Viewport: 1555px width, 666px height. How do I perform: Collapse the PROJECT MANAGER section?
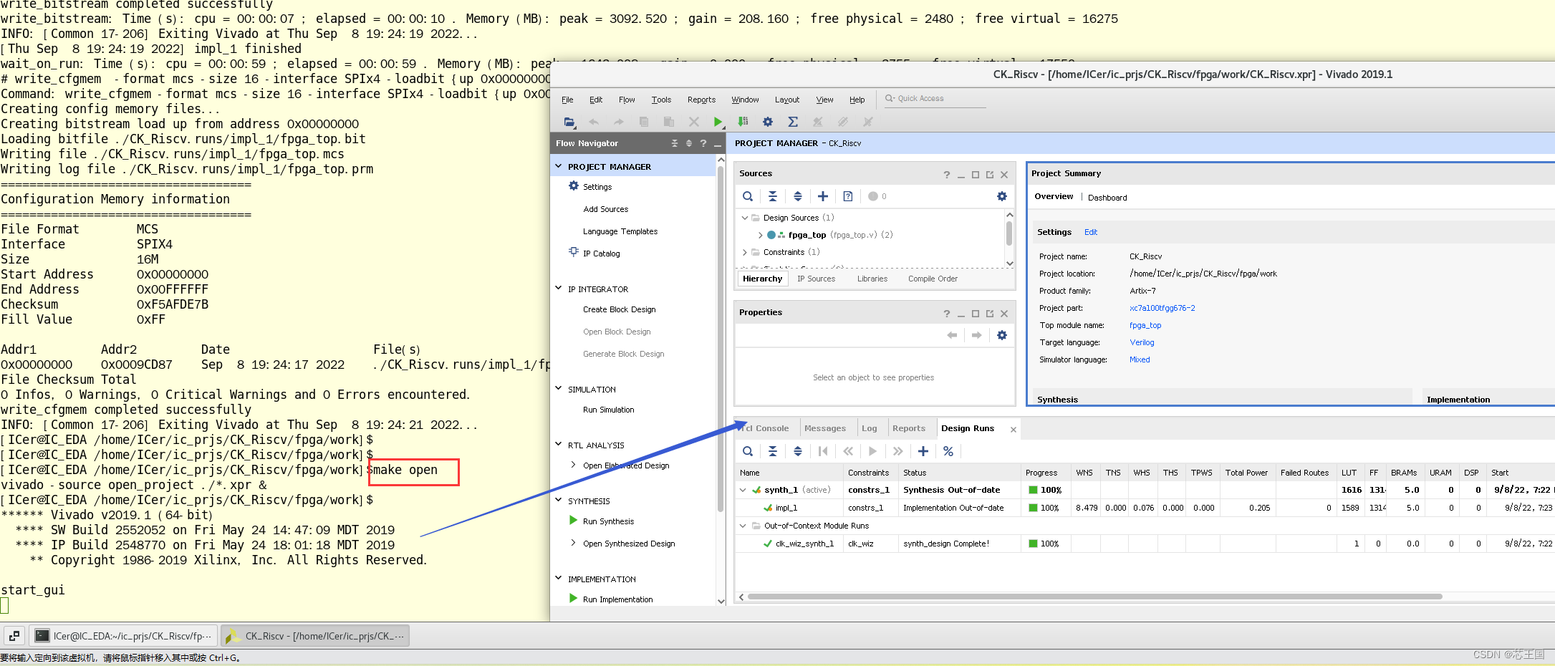pyautogui.click(x=559, y=166)
